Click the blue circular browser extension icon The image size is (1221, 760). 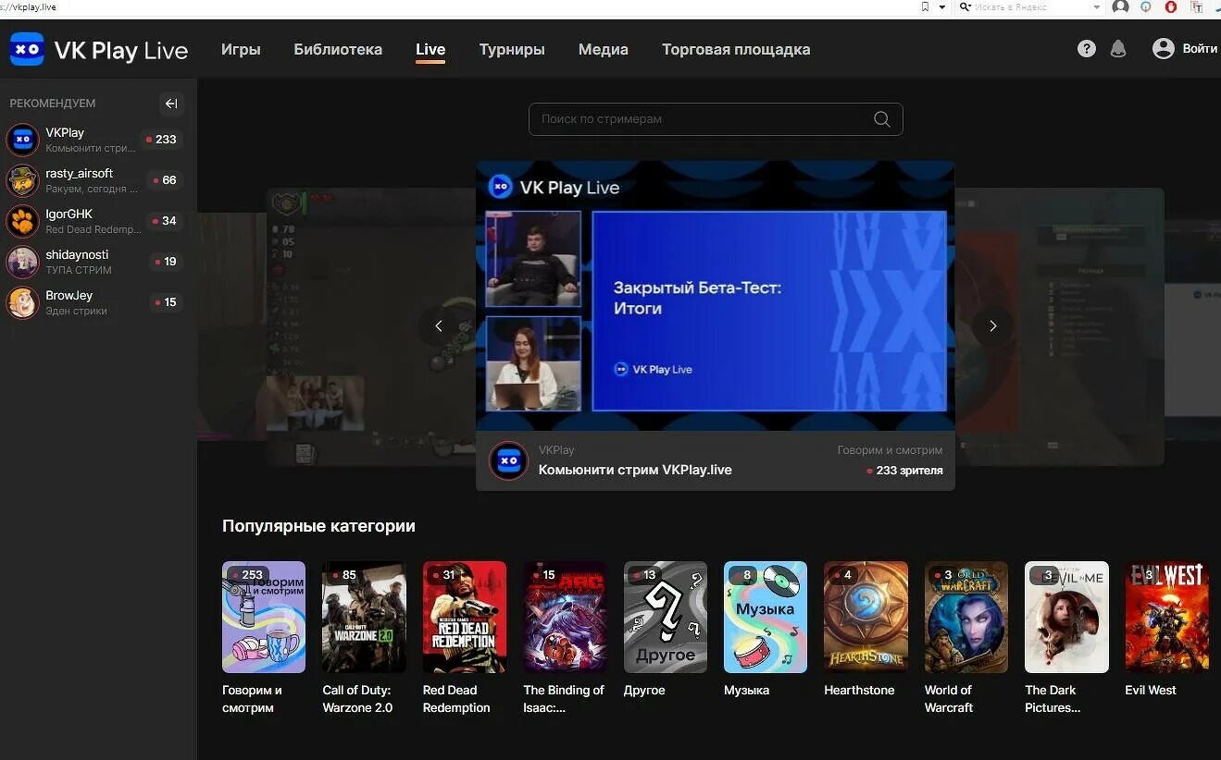point(1146,6)
